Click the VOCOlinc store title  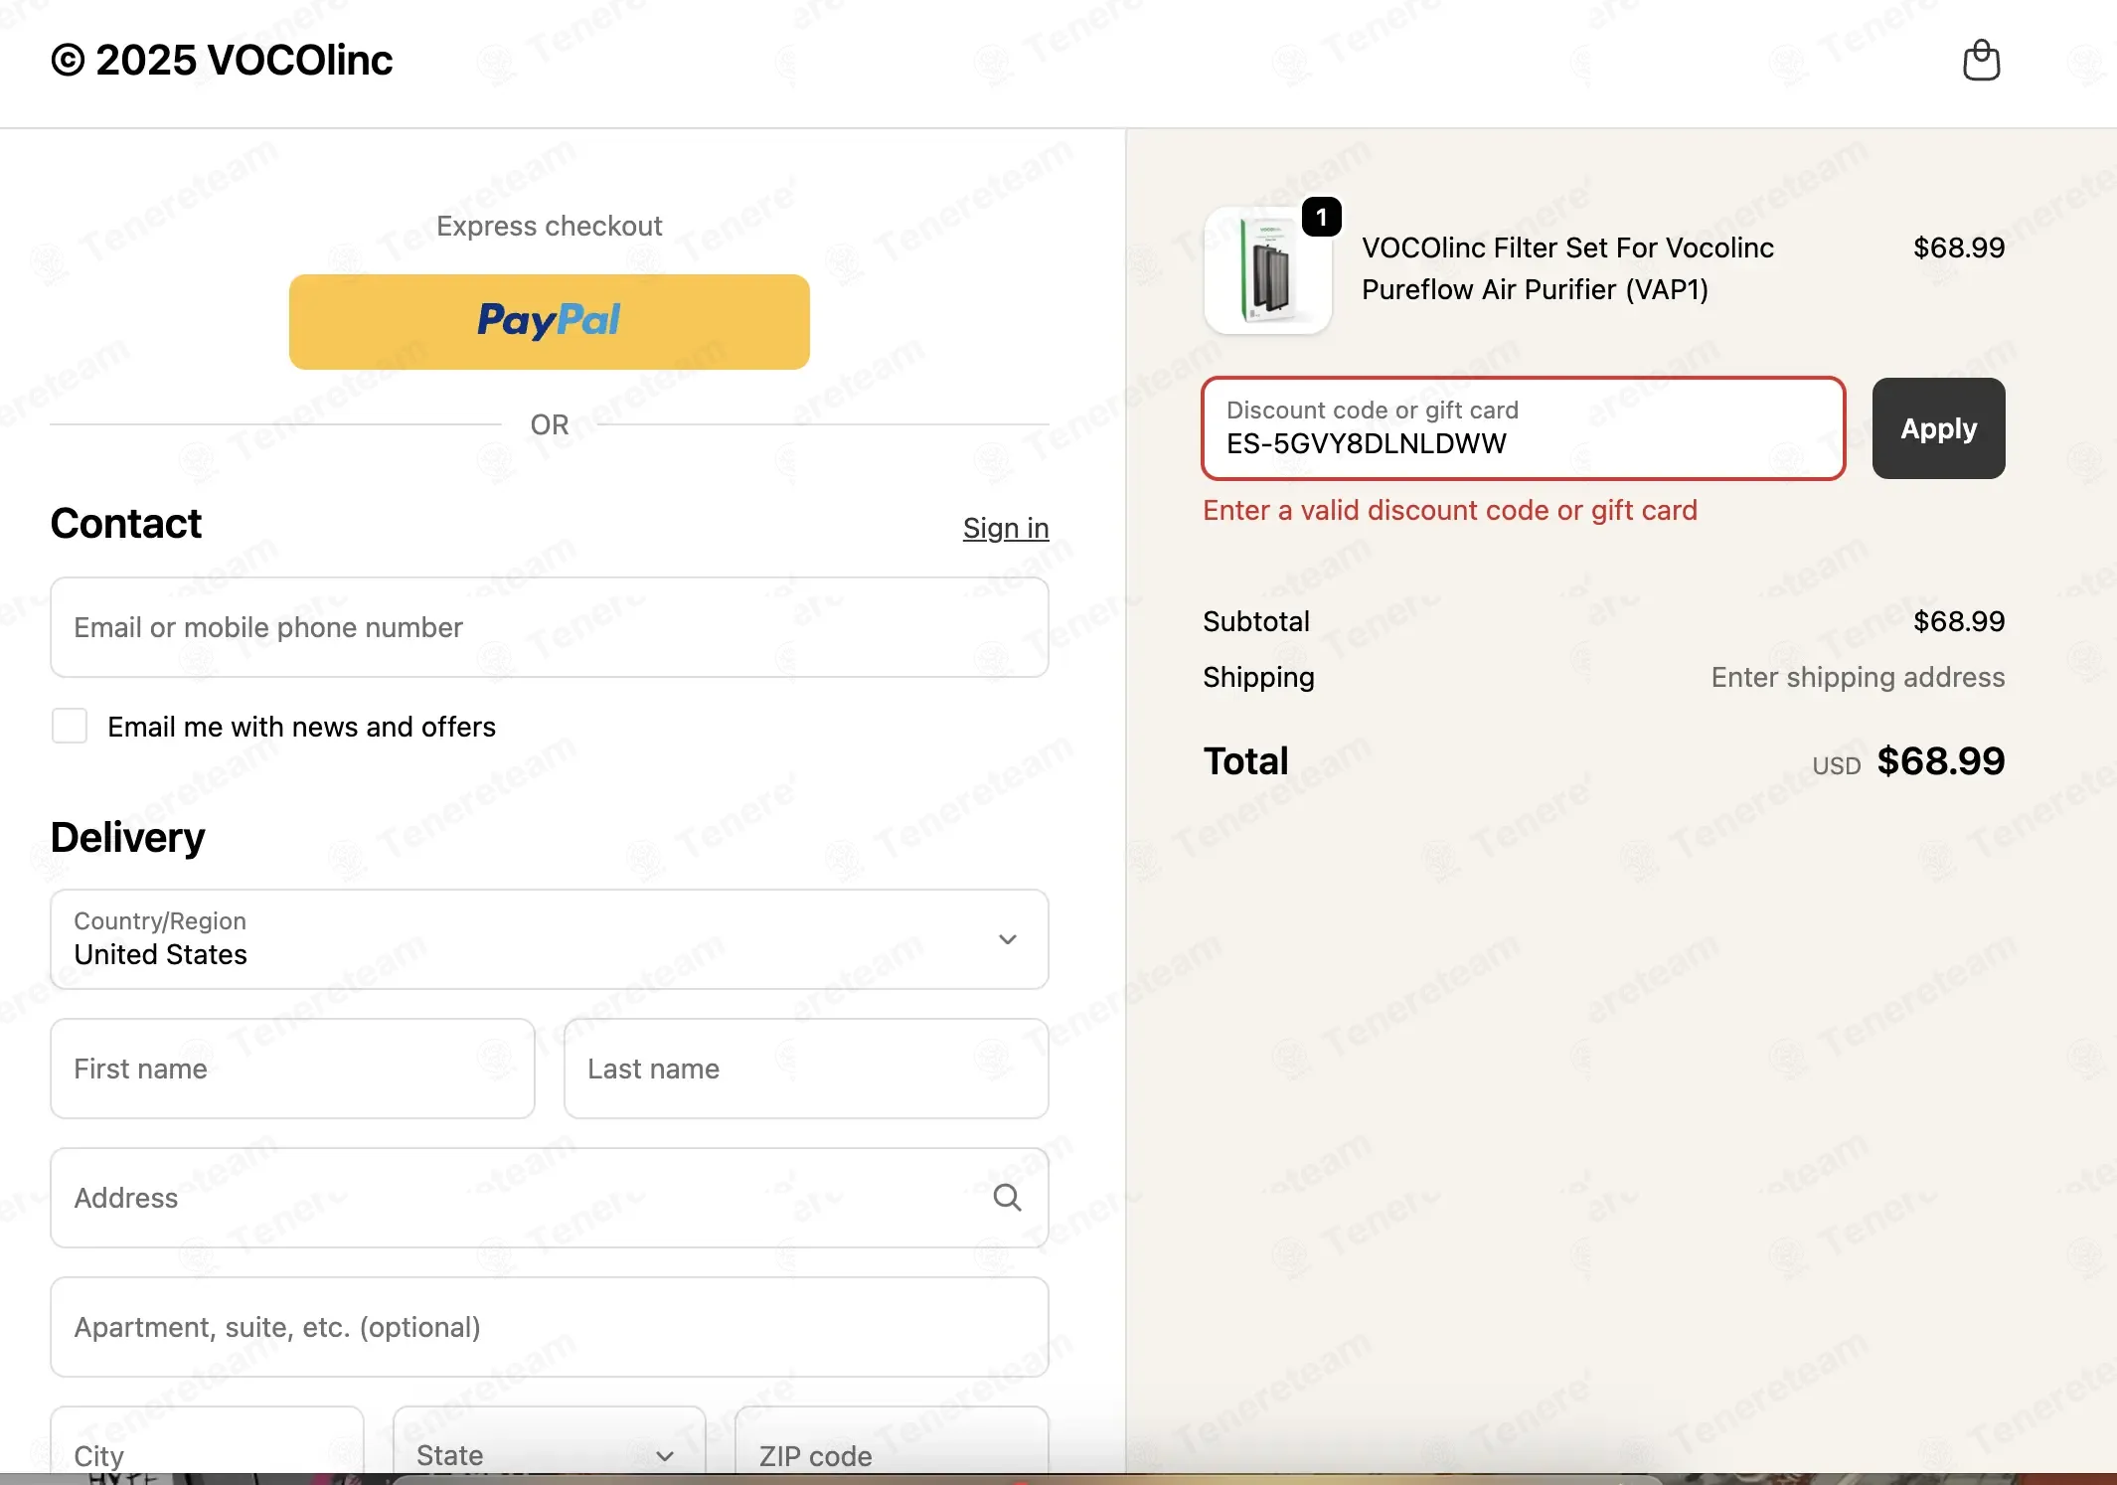click(x=222, y=60)
